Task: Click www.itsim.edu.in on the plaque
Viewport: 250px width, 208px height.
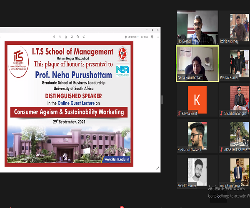Action: coord(117,159)
